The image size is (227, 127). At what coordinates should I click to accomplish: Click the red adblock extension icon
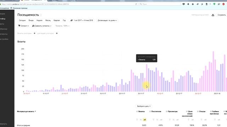click(223, 4)
